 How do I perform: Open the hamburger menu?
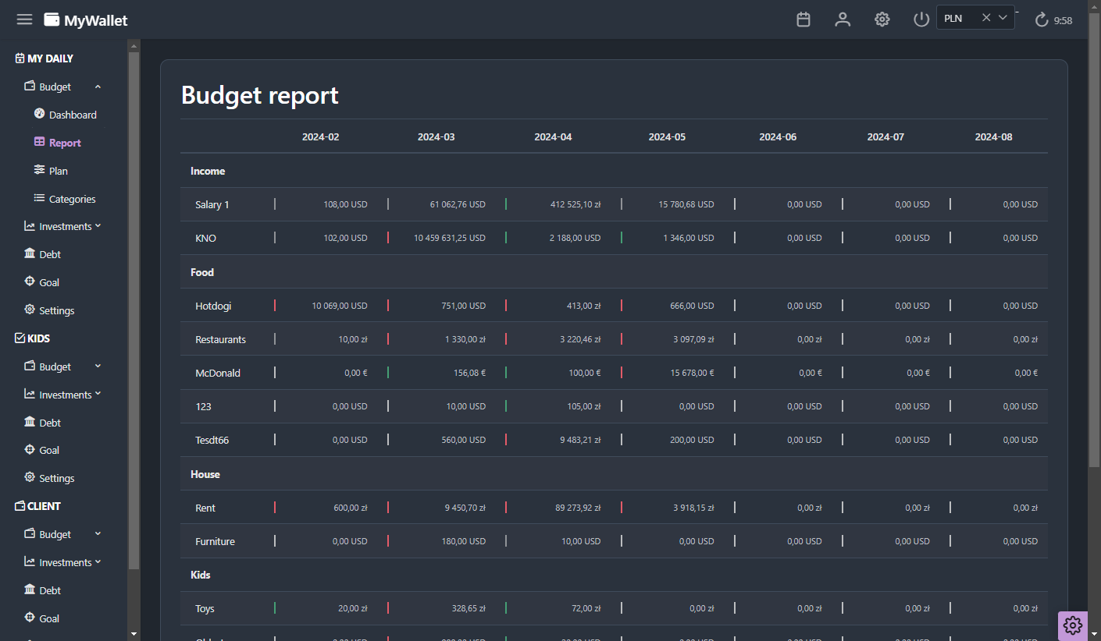tap(24, 19)
